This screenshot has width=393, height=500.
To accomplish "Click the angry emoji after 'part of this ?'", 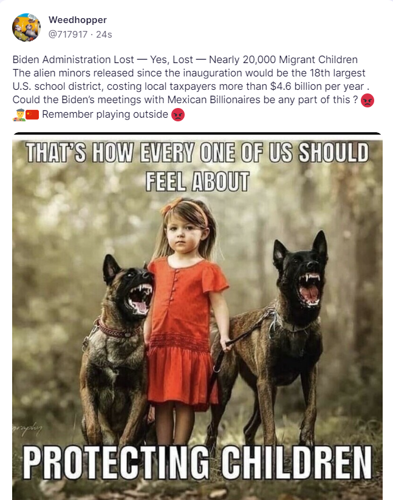I will coord(367,101).
